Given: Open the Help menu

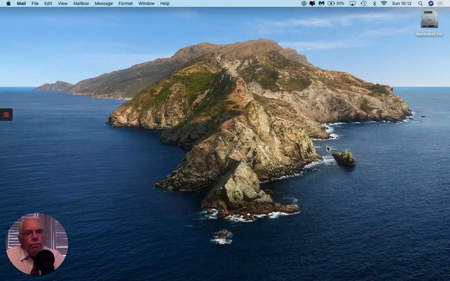Looking at the screenshot, I should tap(165, 4).
